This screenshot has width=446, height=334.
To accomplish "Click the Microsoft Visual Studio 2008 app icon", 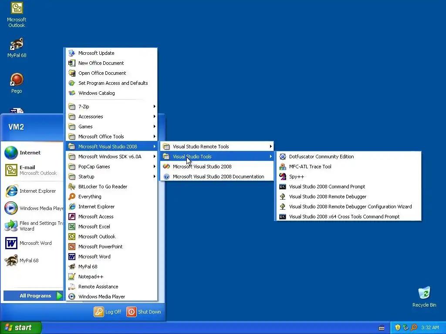I will click(x=166, y=167).
